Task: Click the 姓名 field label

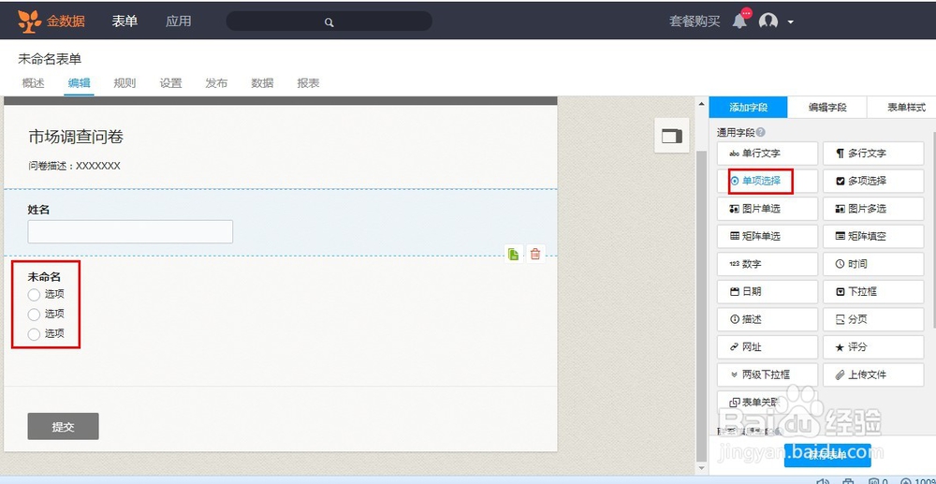Action: pos(38,210)
